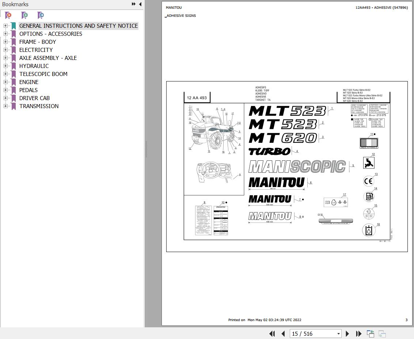Click the rotate/fit page view icon
Screen dimensions: 414x339
(x=371, y=334)
